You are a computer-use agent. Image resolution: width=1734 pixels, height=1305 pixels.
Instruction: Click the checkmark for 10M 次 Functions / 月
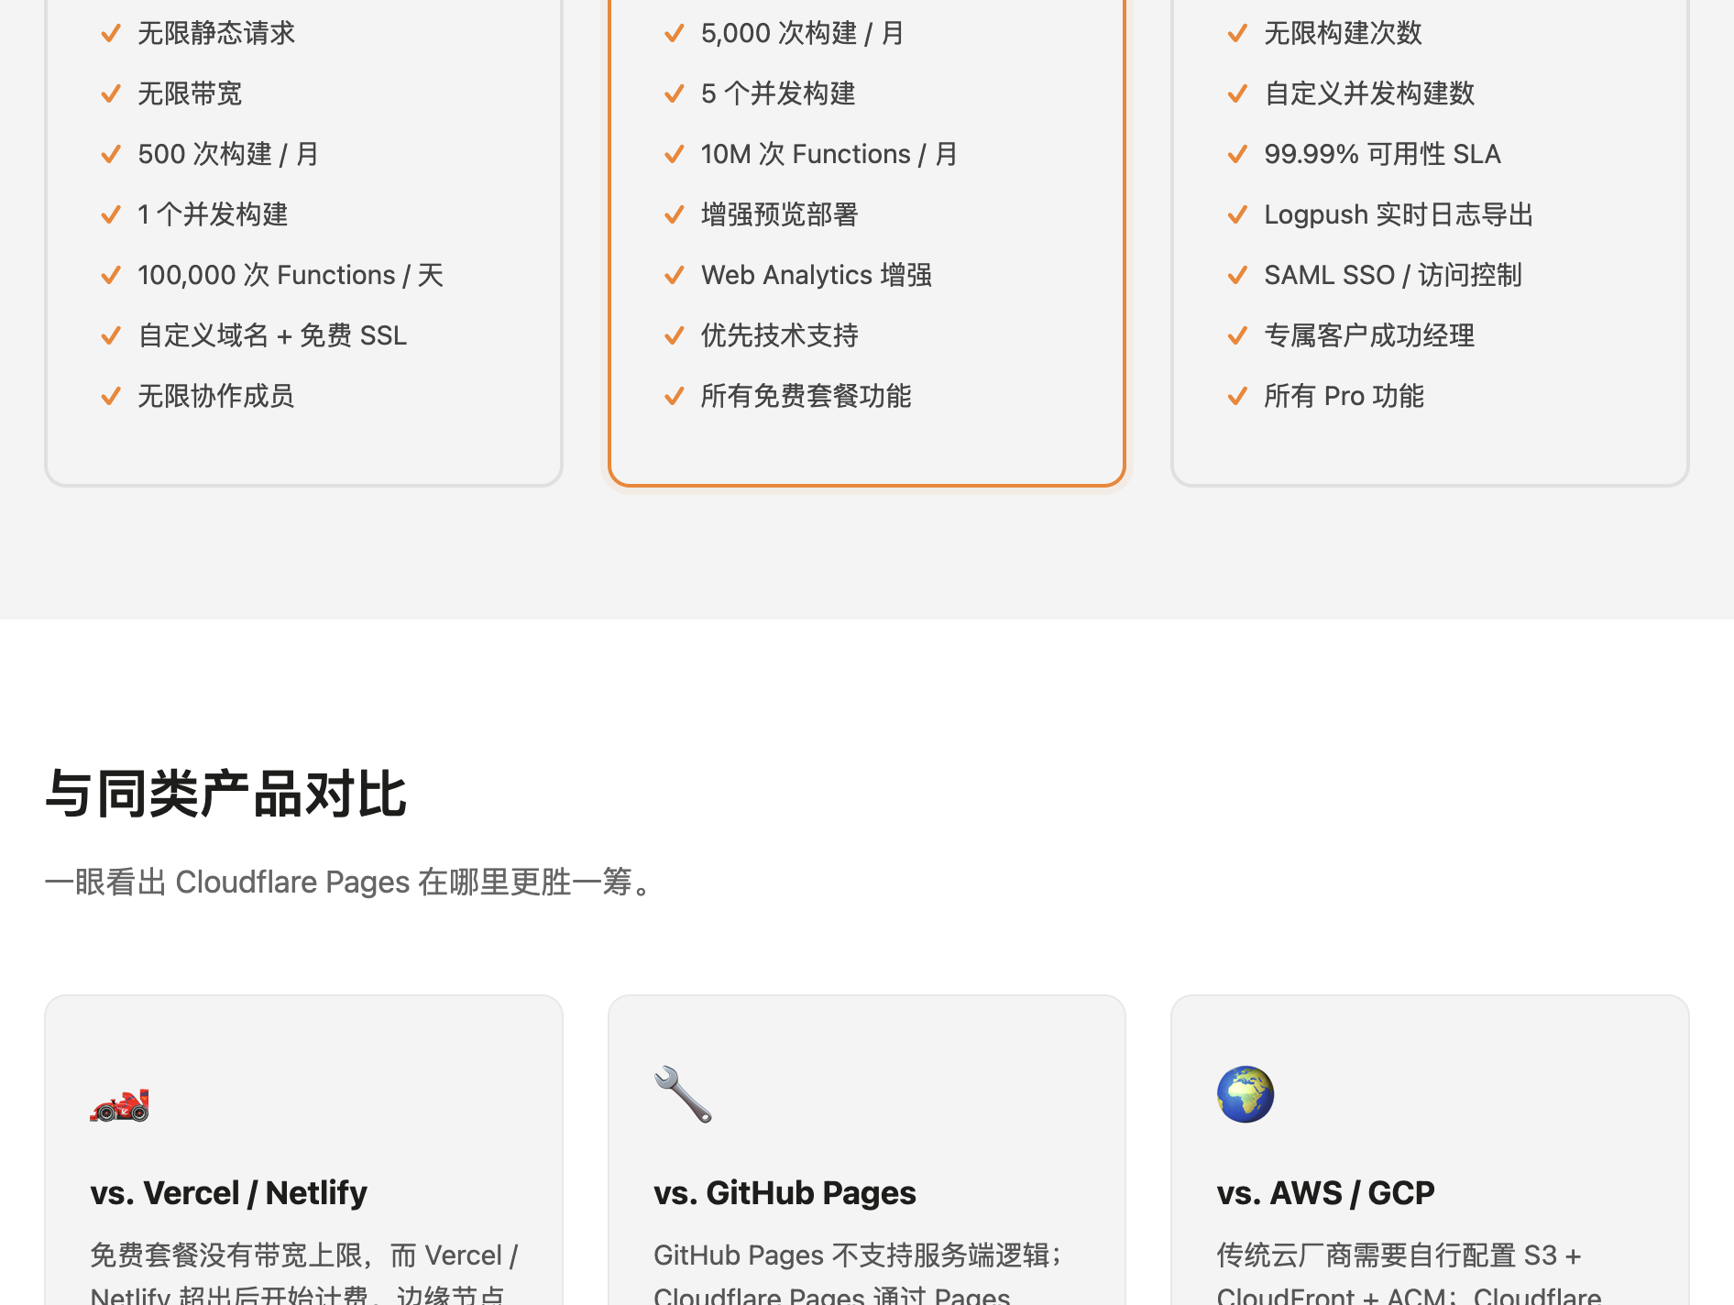[x=675, y=155]
